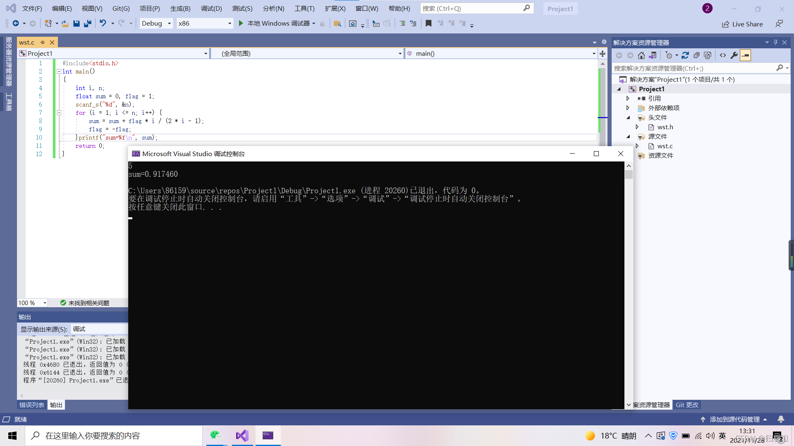Screen dimensions: 794x446
Task: Collapse the Project1 node in Solution Explorer
Action: click(x=619, y=89)
